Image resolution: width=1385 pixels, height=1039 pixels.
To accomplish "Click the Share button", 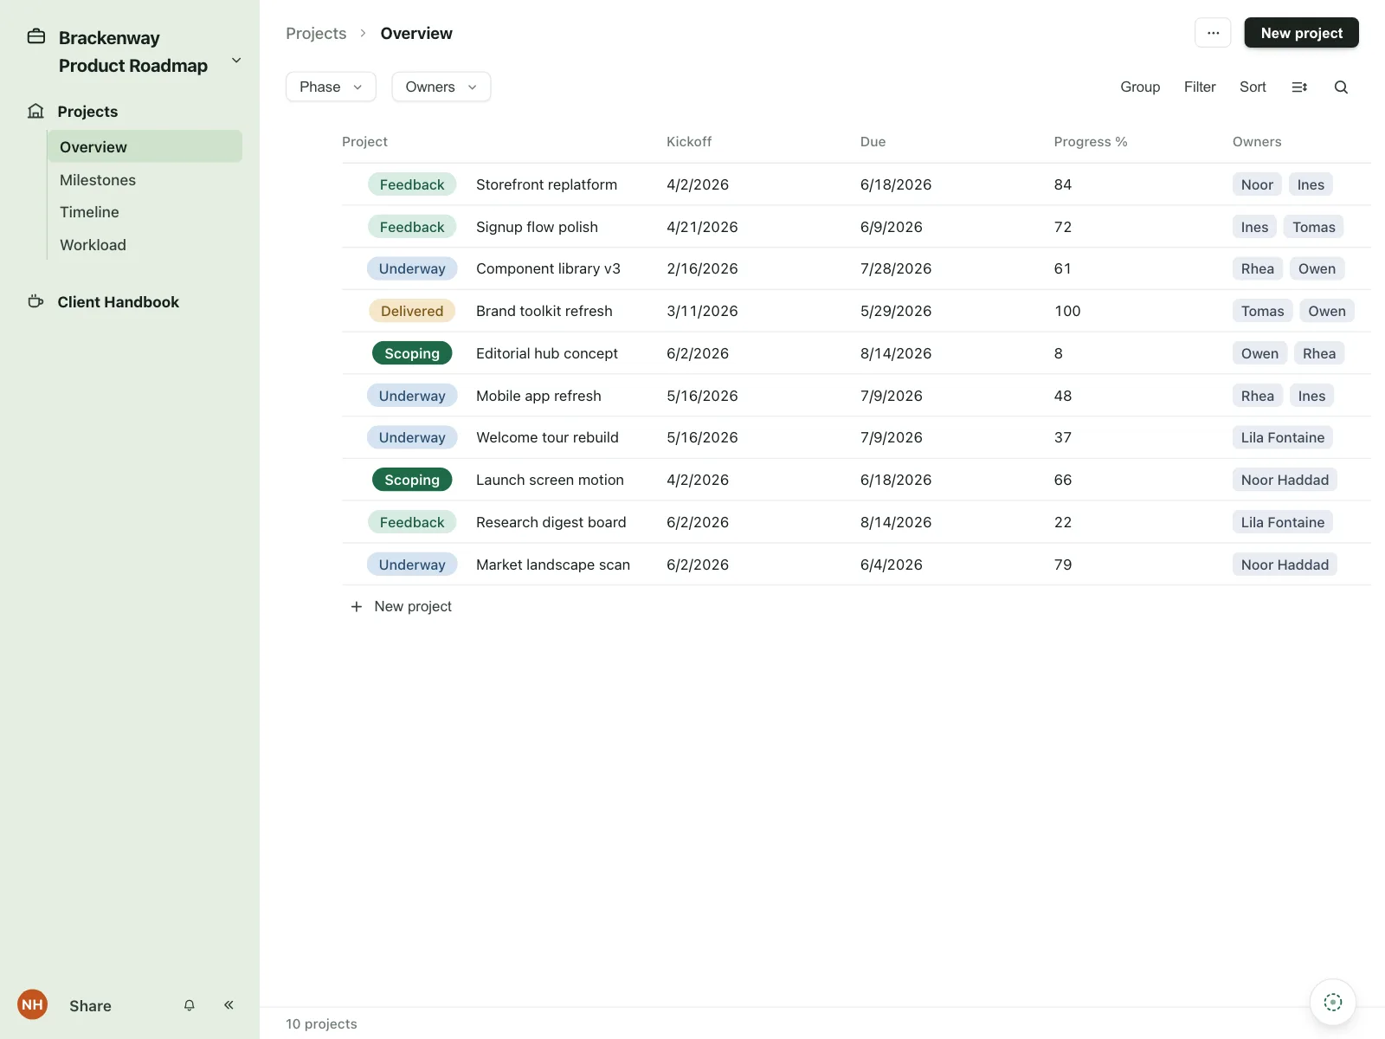I will (90, 1005).
